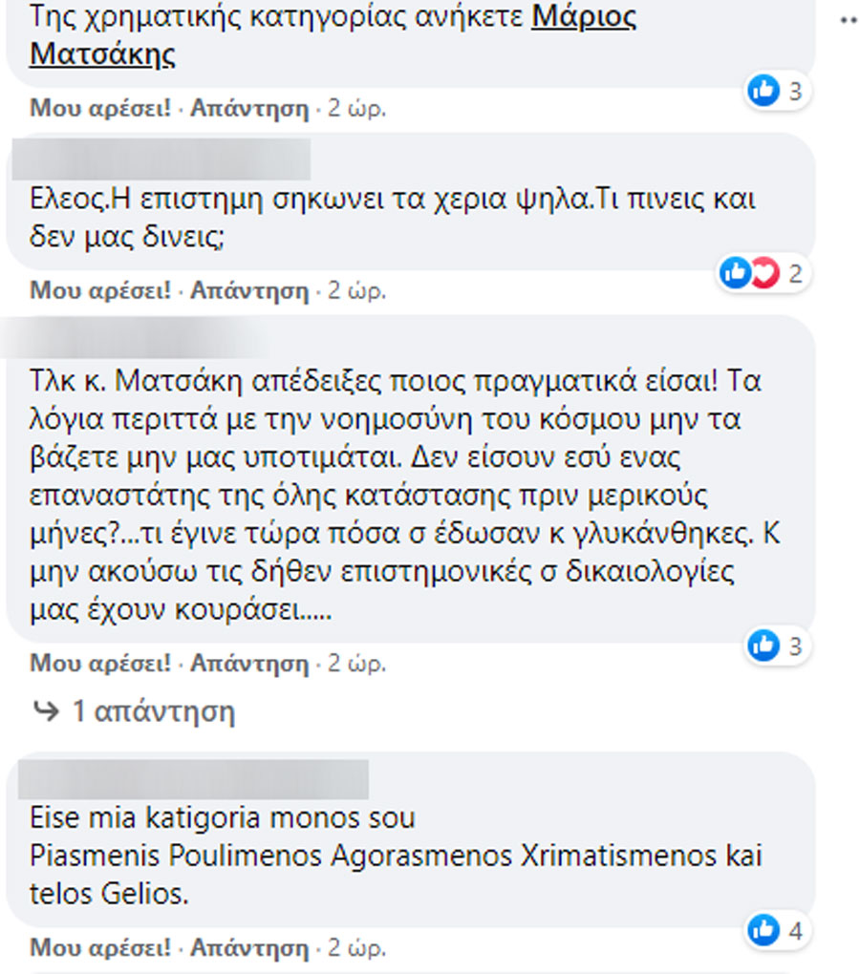Viewport: 860px width, 974px height.
Task: Reply to the comment mentioning Μάριος Ματσάκης
Action: [x=249, y=109]
